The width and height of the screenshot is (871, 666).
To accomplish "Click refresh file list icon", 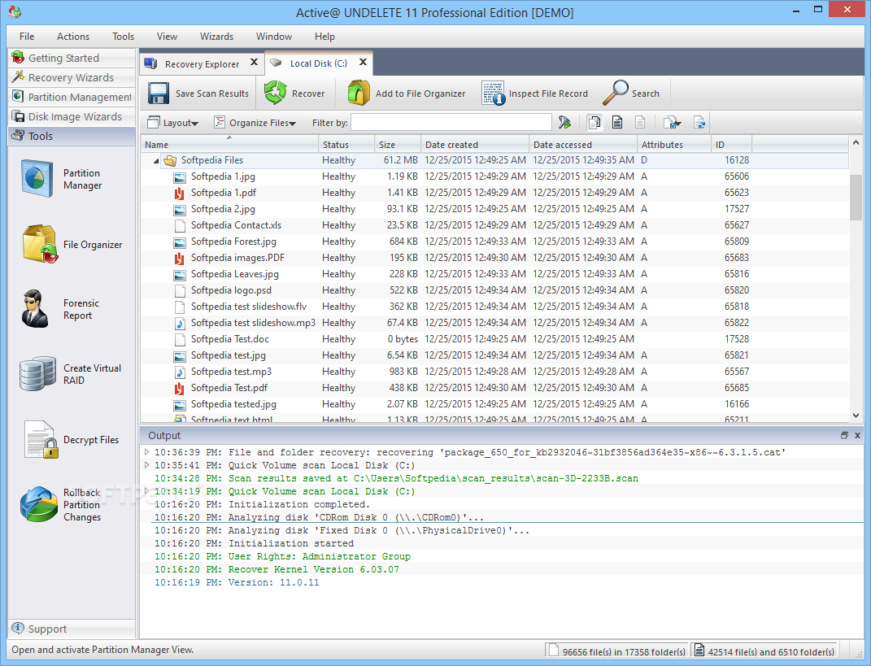I will pos(699,122).
